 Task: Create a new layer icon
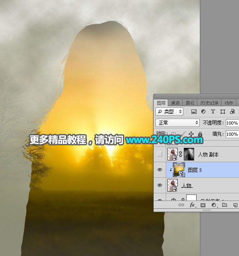235,205
